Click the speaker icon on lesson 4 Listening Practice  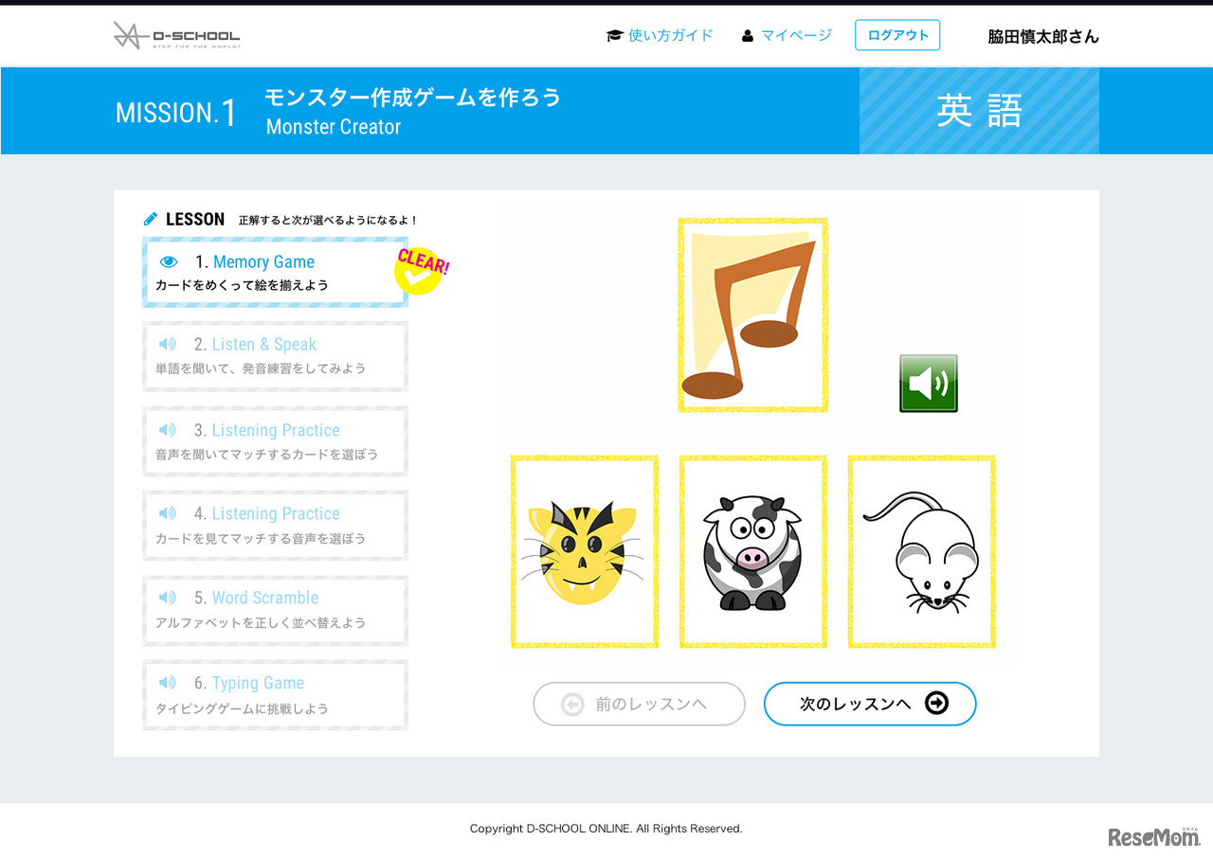[x=168, y=512]
